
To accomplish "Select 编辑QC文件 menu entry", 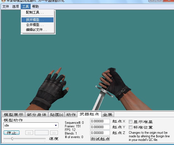I will pos(36,30).
